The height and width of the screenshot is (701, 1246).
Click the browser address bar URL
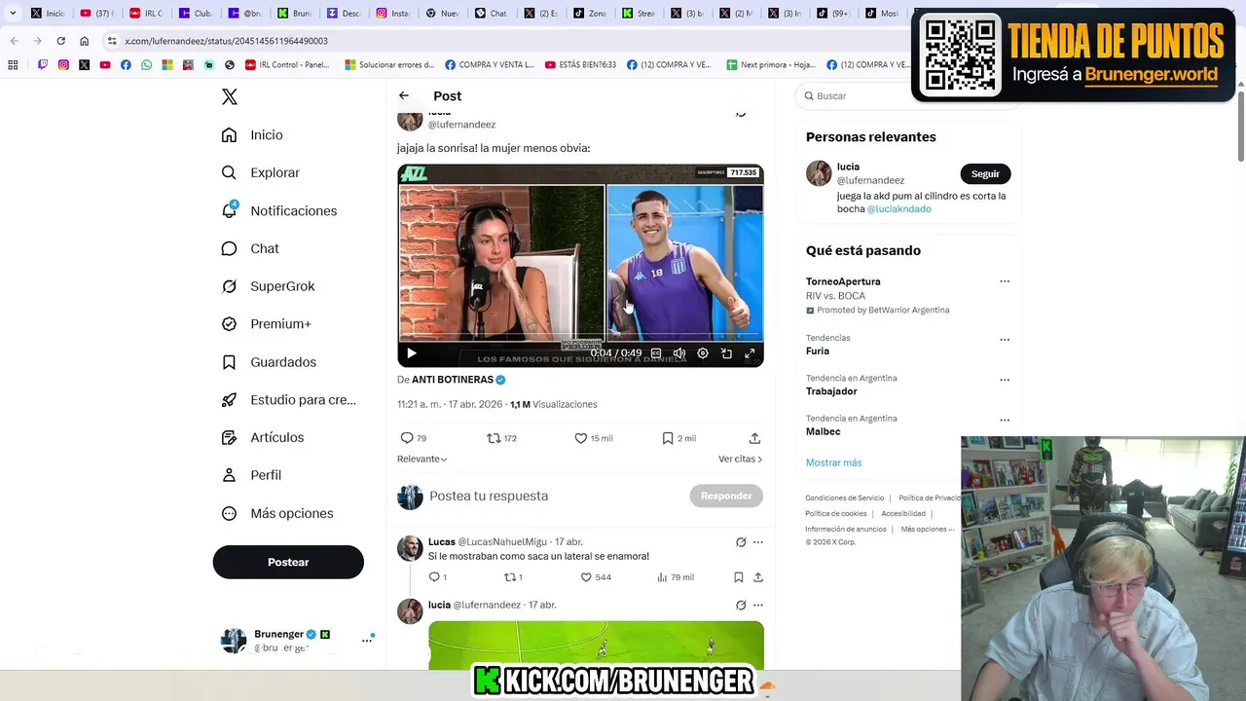coord(226,41)
